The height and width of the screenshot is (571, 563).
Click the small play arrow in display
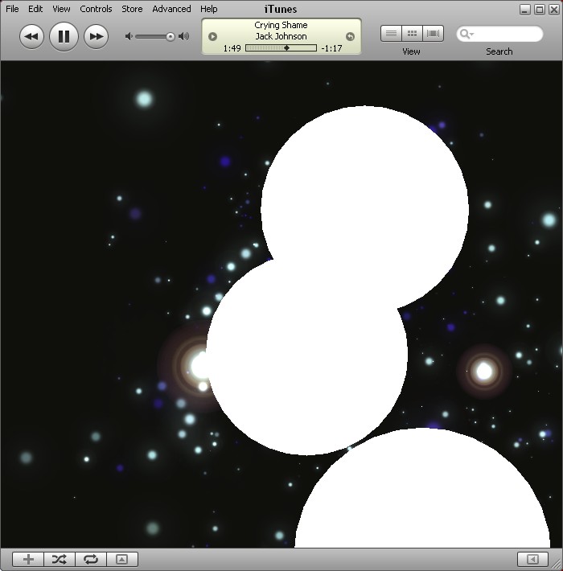pos(212,36)
